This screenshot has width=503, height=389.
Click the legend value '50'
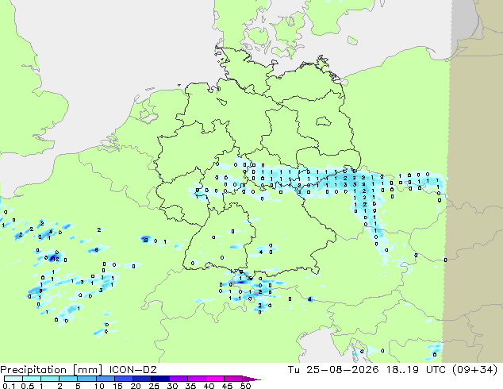tap(245, 386)
